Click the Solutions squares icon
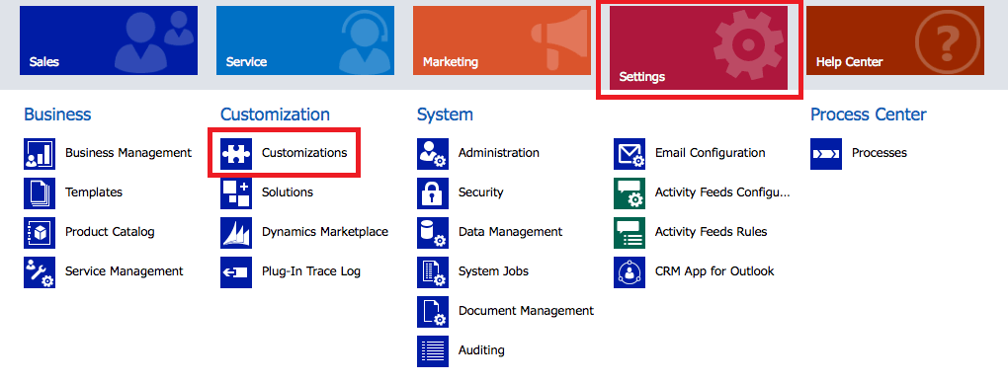The height and width of the screenshot is (382, 1008). click(236, 192)
